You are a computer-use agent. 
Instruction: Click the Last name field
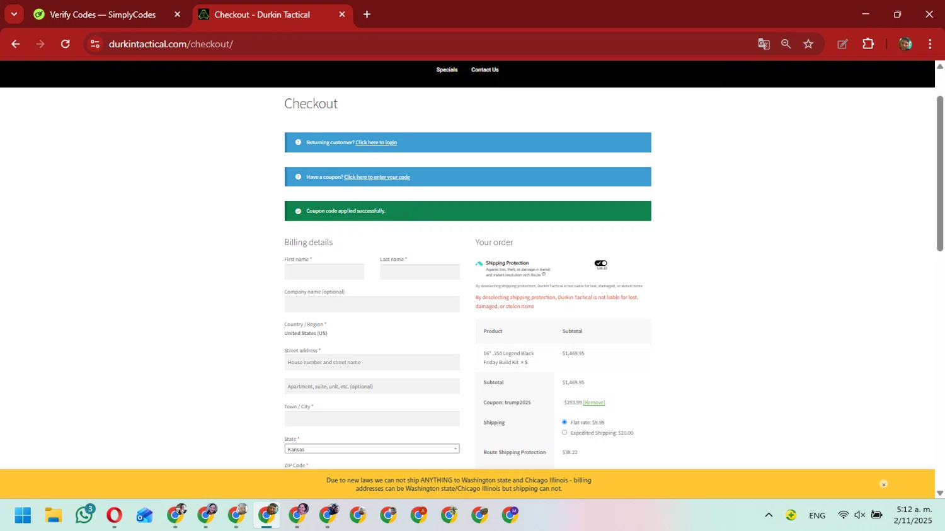[x=420, y=271]
